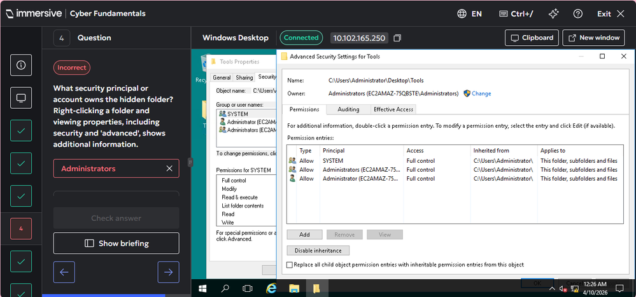The width and height of the screenshot is (636, 297).
Task: Open Internet Explorer from taskbar
Action: tap(271, 288)
